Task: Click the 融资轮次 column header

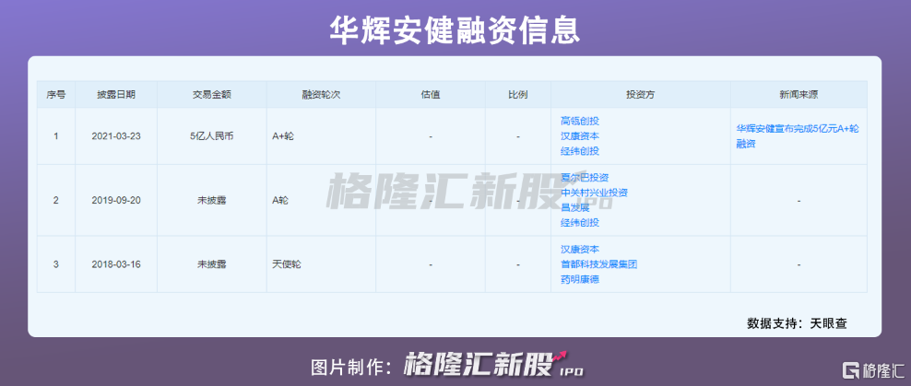Action: point(322,95)
